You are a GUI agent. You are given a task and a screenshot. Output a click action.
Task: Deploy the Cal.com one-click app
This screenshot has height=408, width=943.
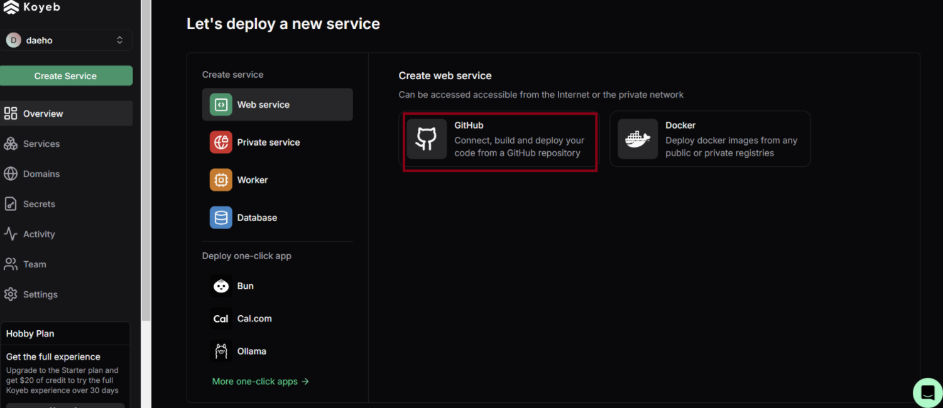277,319
